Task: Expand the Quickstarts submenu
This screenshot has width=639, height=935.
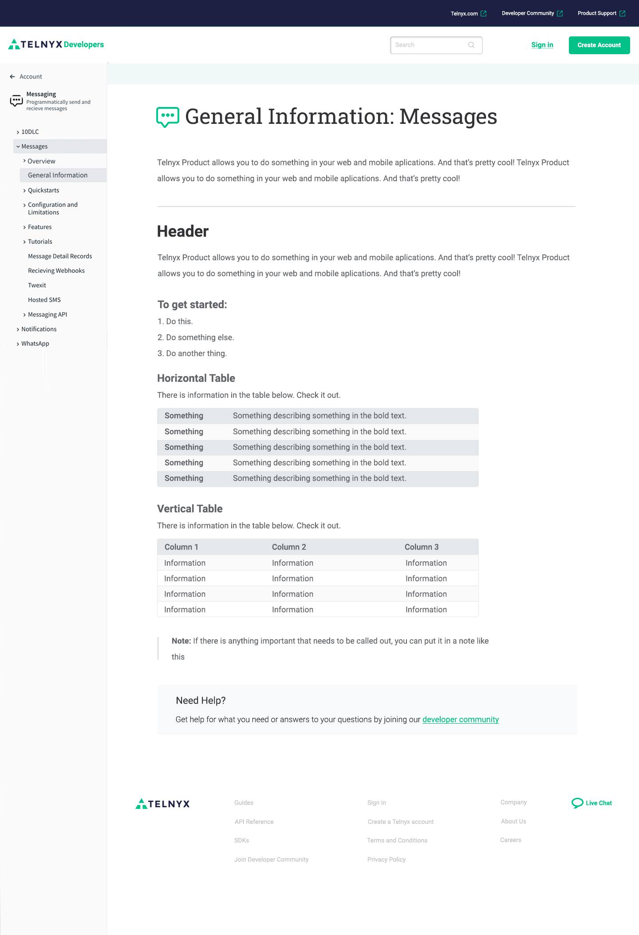Action: click(x=24, y=190)
